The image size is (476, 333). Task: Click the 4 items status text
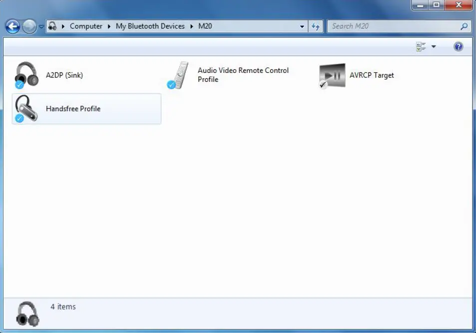[x=63, y=307]
